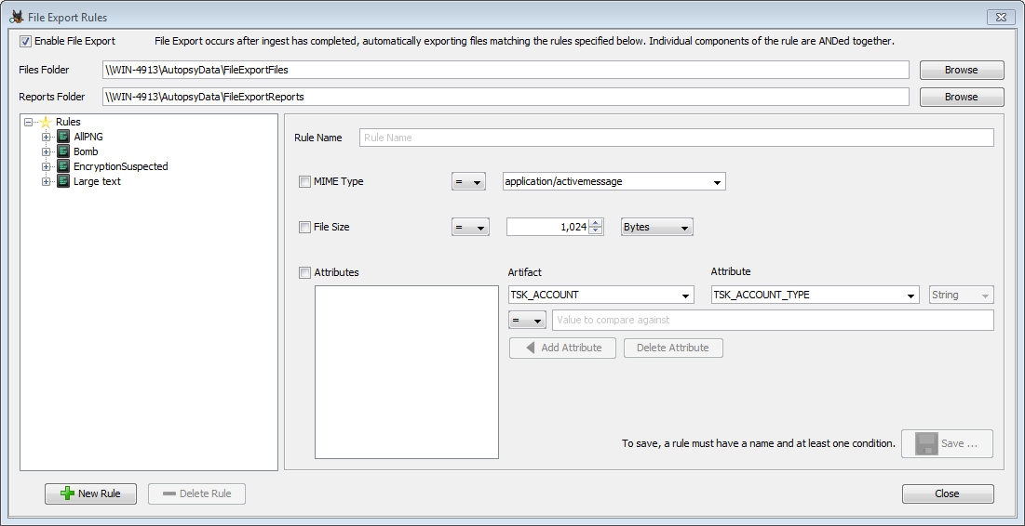Click the Large text rule icon

63,181
